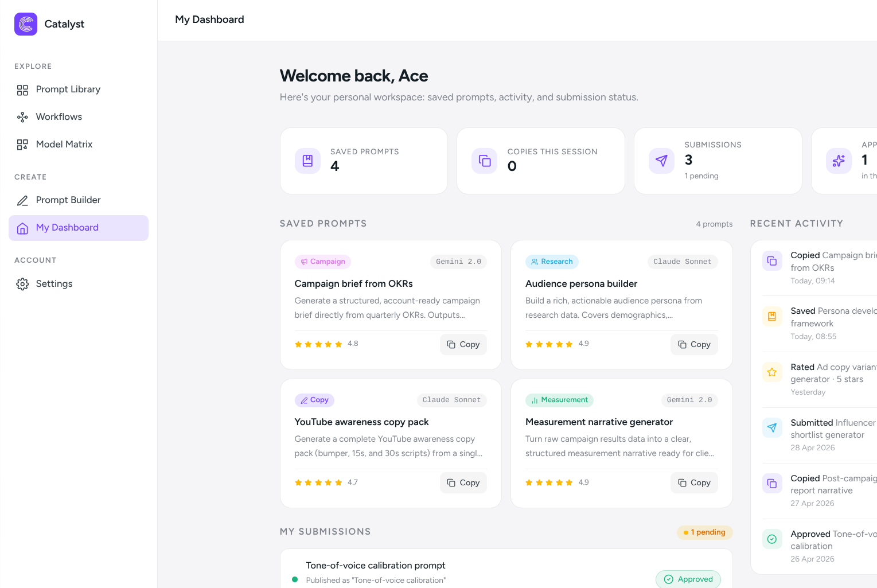Click send icon for Submitted Influencer activity

772,428
